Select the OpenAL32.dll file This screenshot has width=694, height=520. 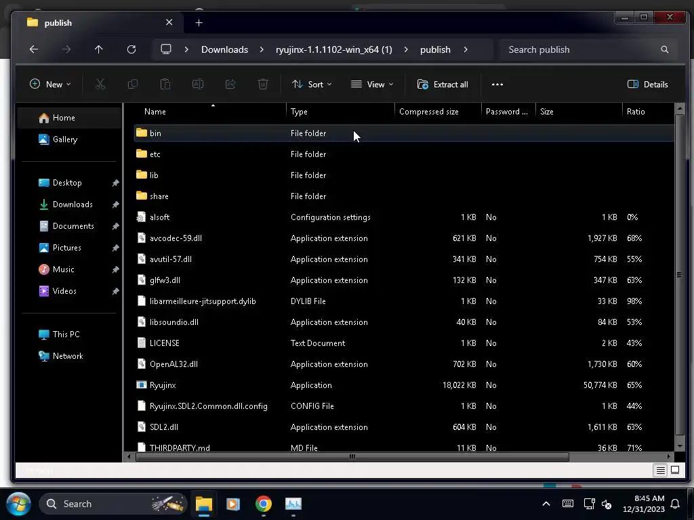[x=404, y=364]
